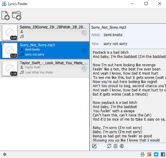This screenshot has width=166, height=158.
Task: Open the edit lyrics pencil icon
Action: [94, 146]
